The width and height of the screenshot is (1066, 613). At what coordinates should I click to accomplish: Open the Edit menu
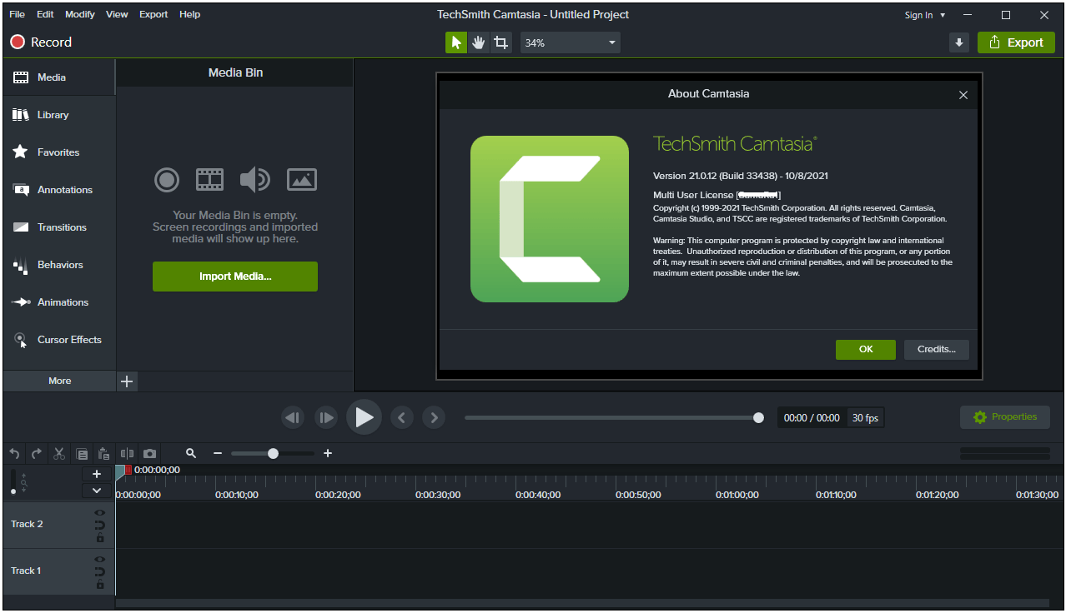[x=45, y=14]
